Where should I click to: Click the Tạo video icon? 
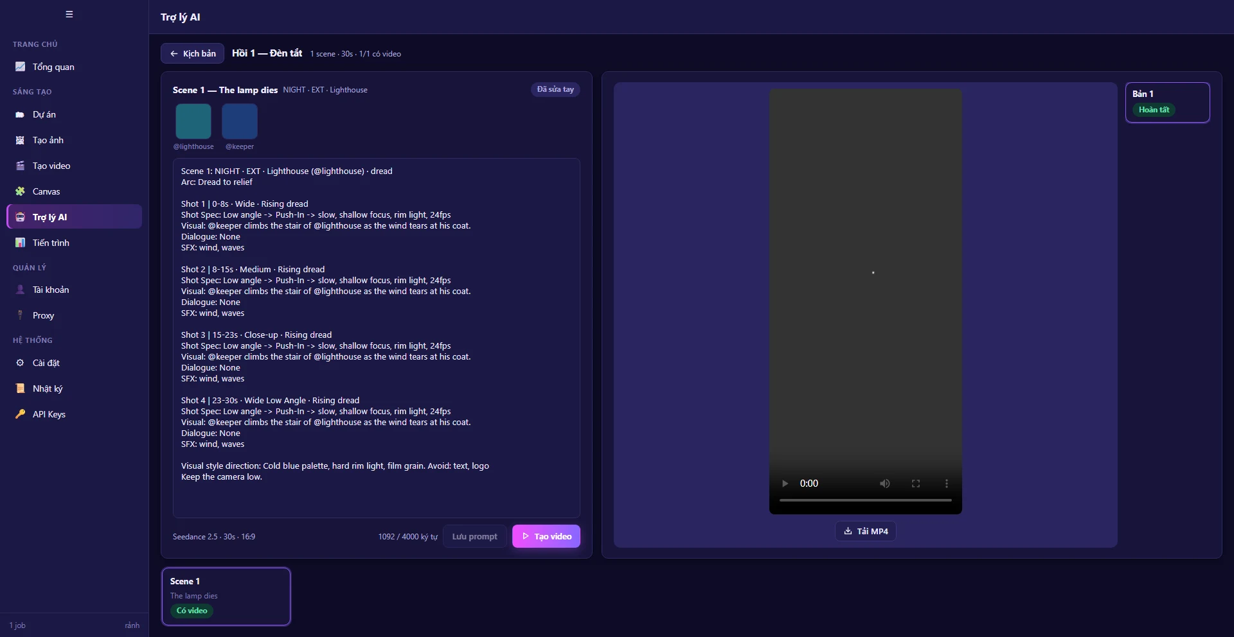click(x=20, y=166)
